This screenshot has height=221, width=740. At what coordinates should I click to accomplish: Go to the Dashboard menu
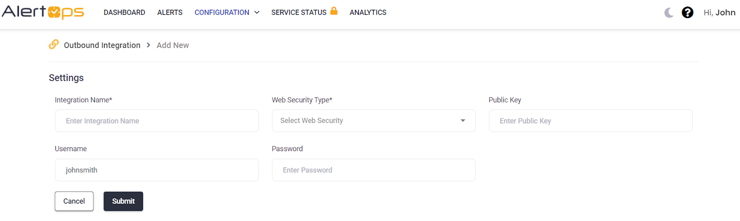[x=124, y=12]
